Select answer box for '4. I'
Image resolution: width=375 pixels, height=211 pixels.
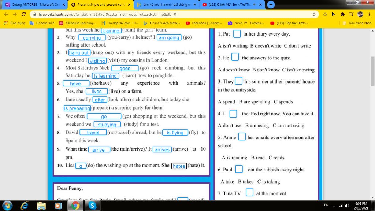233,114
